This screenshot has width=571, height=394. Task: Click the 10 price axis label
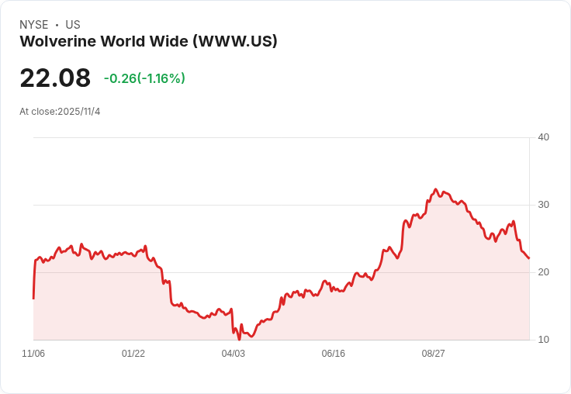click(543, 340)
